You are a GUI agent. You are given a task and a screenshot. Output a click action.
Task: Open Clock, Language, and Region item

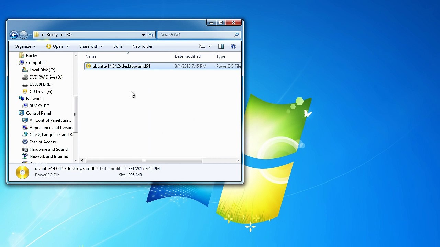(x=51, y=135)
